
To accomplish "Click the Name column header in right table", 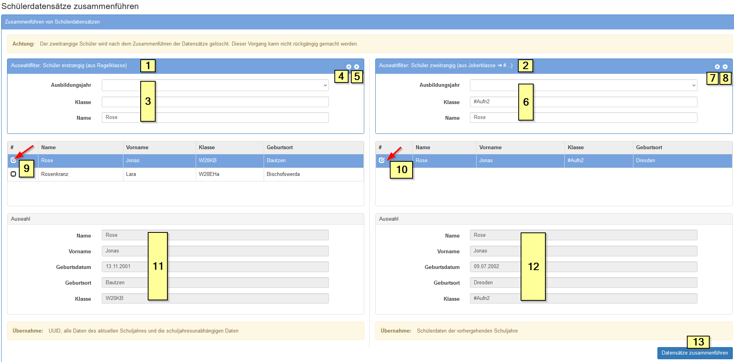I will click(x=423, y=148).
